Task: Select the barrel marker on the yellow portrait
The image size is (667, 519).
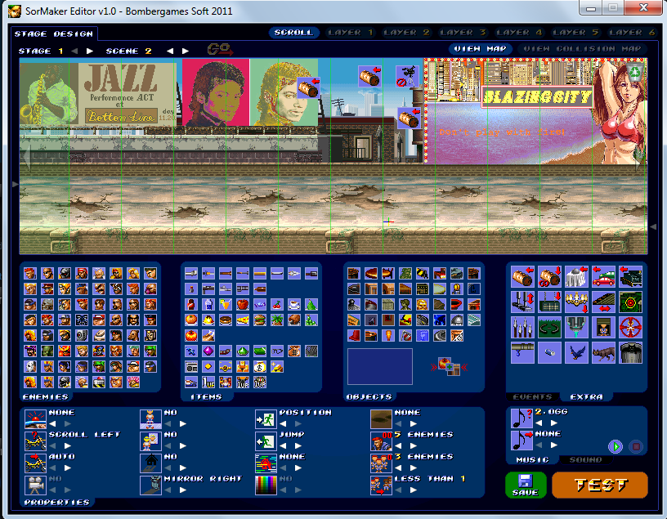Action: 308,88
